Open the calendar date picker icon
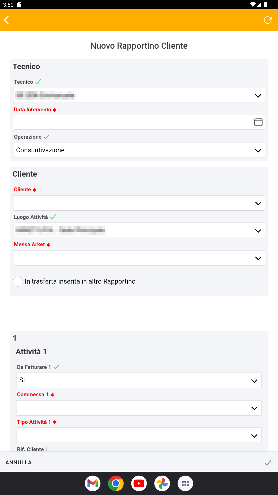The image size is (278, 495). [258, 122]
